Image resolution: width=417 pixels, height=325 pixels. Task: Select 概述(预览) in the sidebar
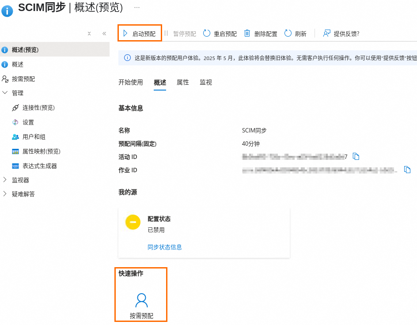pyautogui.click(x=55, y=49)
